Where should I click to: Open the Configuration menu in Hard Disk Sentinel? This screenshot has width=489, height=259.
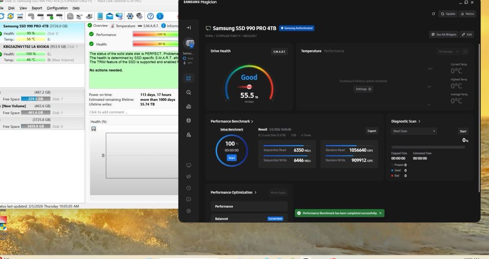pos(57,8)
